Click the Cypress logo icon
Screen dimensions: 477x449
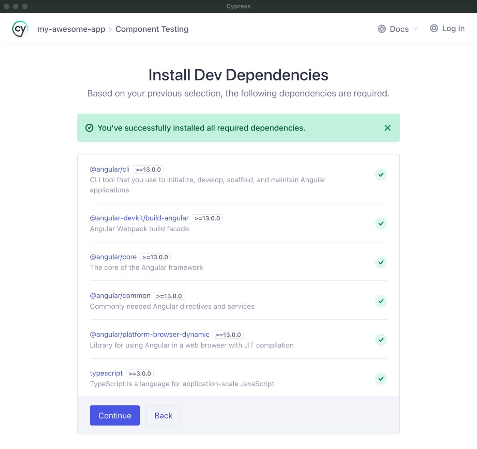(19, 29)
